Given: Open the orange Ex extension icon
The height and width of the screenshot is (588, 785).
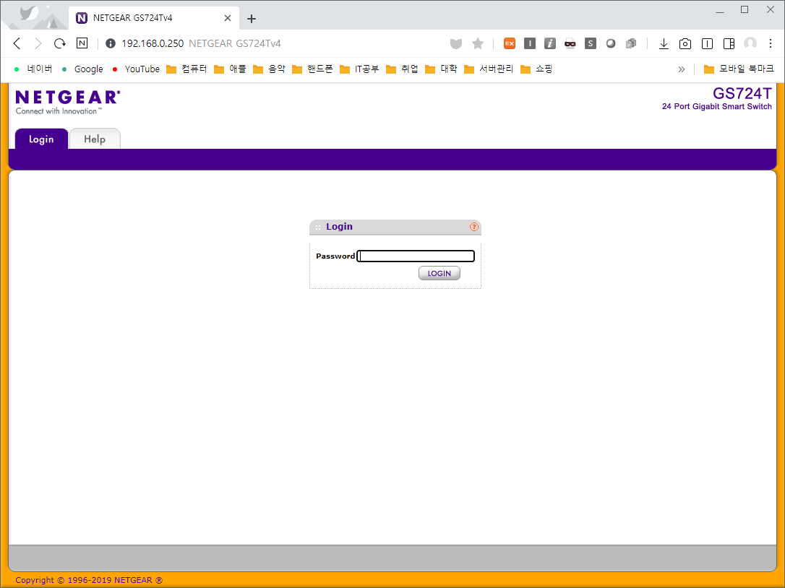Looking at the screenshot, I should click(509, 43).
